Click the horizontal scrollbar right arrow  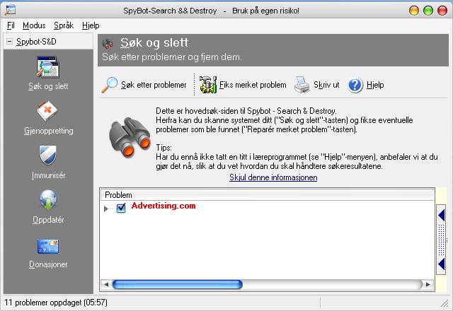coord(428,284)
